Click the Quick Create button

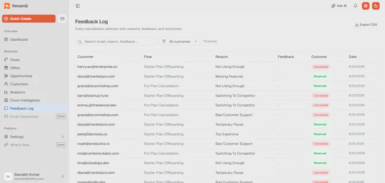tap(29, 19)
